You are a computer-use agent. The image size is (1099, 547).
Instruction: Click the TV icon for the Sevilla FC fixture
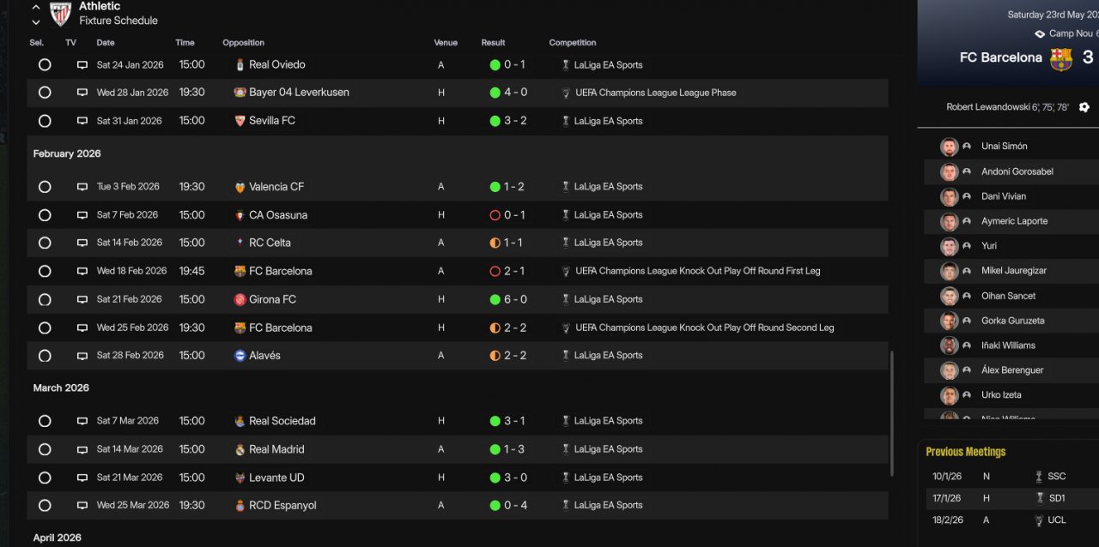(82, 121)
